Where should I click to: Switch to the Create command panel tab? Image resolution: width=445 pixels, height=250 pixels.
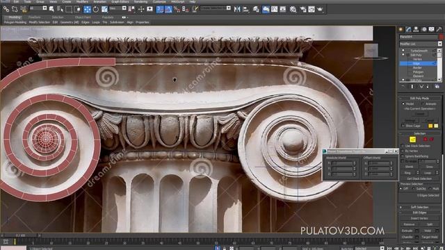point(400,29)
